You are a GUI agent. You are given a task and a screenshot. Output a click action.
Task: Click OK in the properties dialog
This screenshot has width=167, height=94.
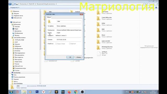70,57
